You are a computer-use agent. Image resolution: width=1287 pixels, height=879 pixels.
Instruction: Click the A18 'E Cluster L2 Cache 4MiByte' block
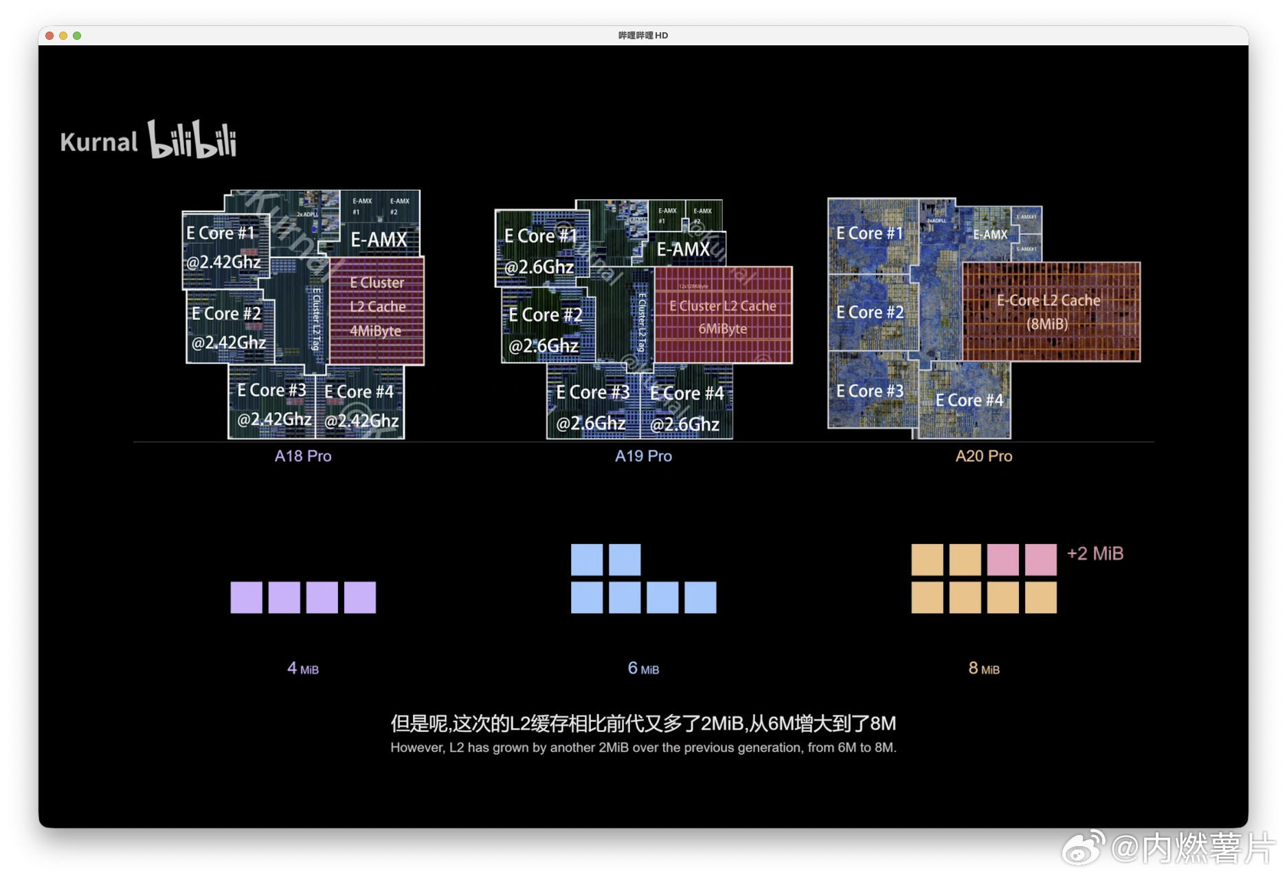click(377, 310)
